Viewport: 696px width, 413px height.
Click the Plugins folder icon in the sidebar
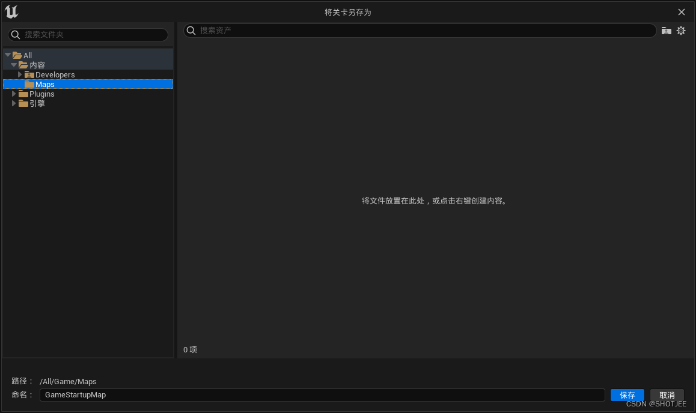tap(22, 94)
